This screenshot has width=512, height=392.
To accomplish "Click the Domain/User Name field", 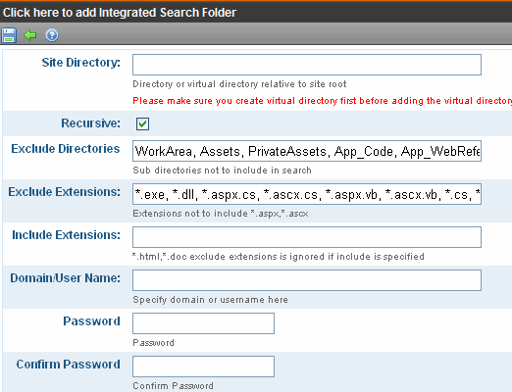I will (307, 280).
